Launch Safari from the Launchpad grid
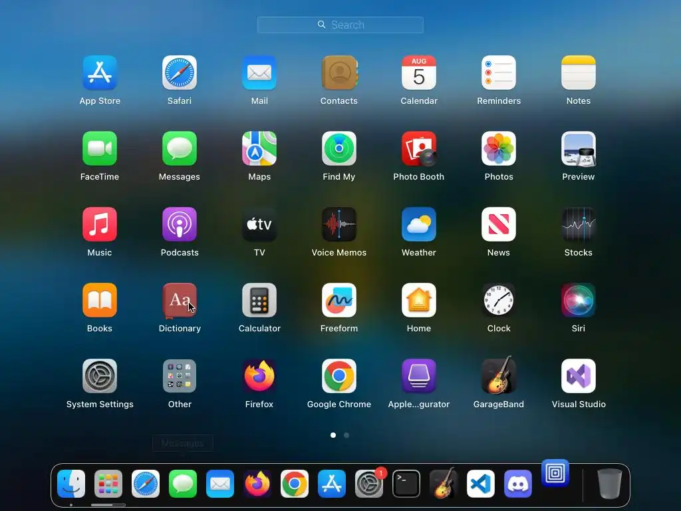This screenshot has height=511, width=681. click(x=180, y=73)
